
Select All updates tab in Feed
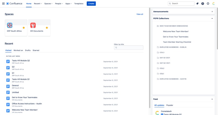click(x=159, y=105)
